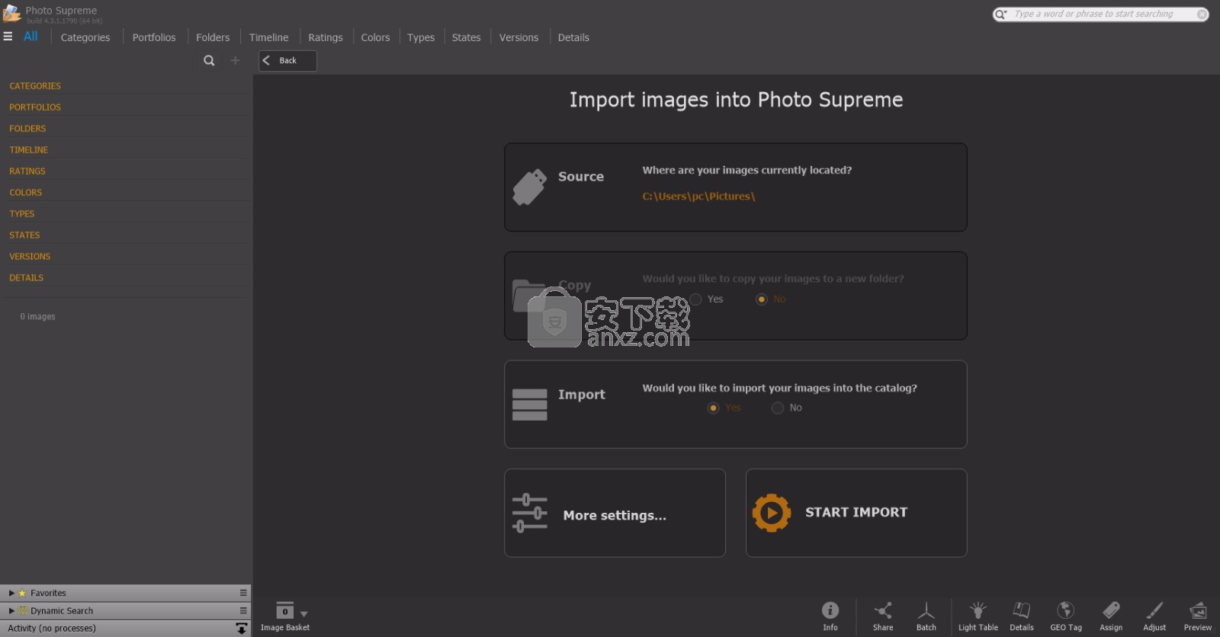Switch to the Versions tab

pos(518,37)
